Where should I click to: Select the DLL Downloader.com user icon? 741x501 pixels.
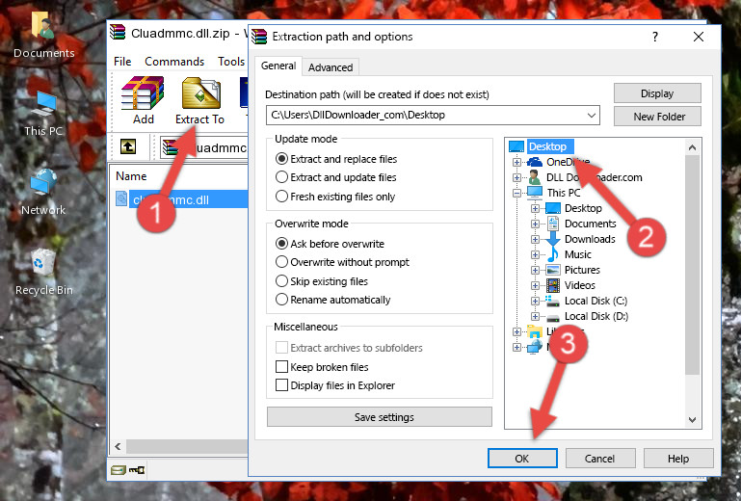[535, 177]
